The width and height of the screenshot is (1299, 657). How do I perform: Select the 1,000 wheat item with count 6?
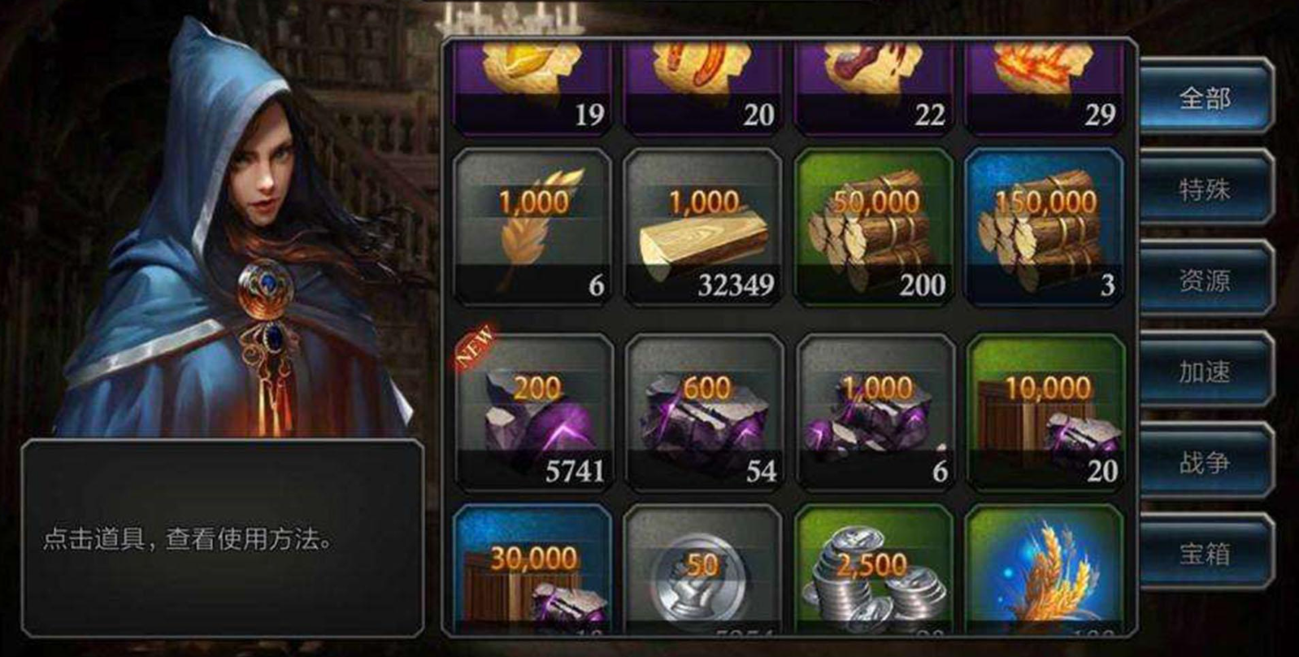pos(532,227)
